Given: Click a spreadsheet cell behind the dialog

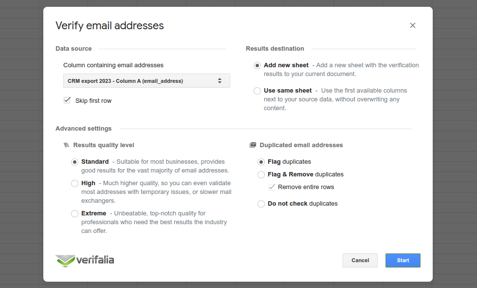Looking at the screenshot, I should pyautogui.click(x=19, y=146).
